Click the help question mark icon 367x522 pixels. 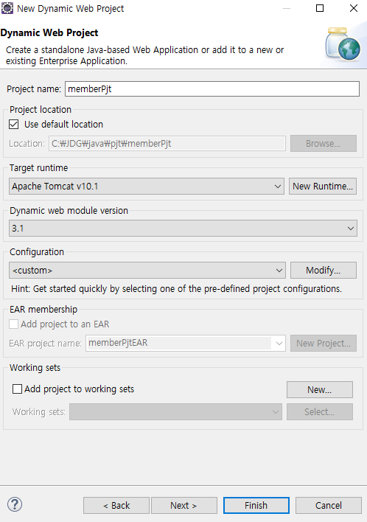[x=15, y=504]
